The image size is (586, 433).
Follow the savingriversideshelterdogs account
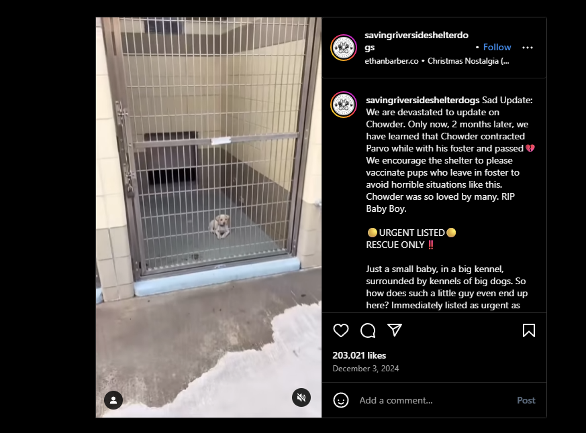tap(497, 47)
